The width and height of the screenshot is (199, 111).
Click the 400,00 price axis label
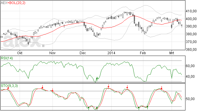coord(191,19)
